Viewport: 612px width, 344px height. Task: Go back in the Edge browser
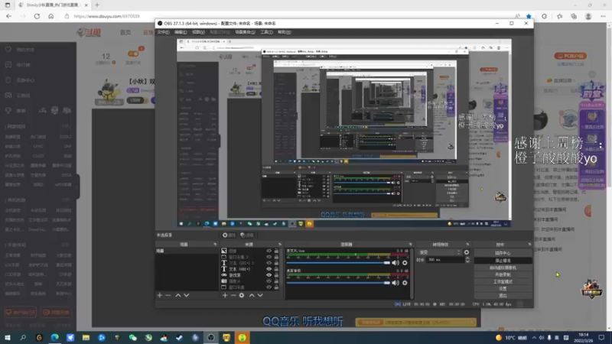tap(9, 16)
